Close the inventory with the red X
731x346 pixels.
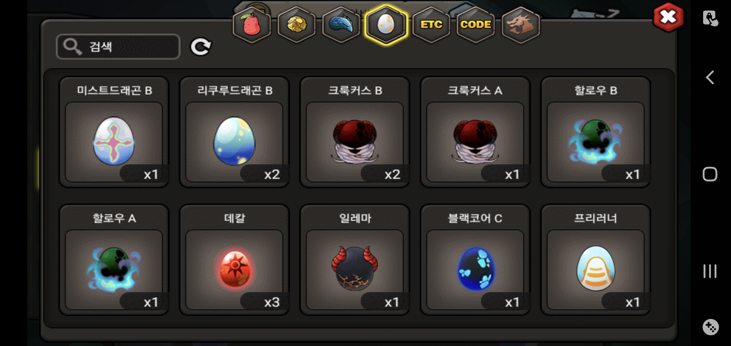668,17
